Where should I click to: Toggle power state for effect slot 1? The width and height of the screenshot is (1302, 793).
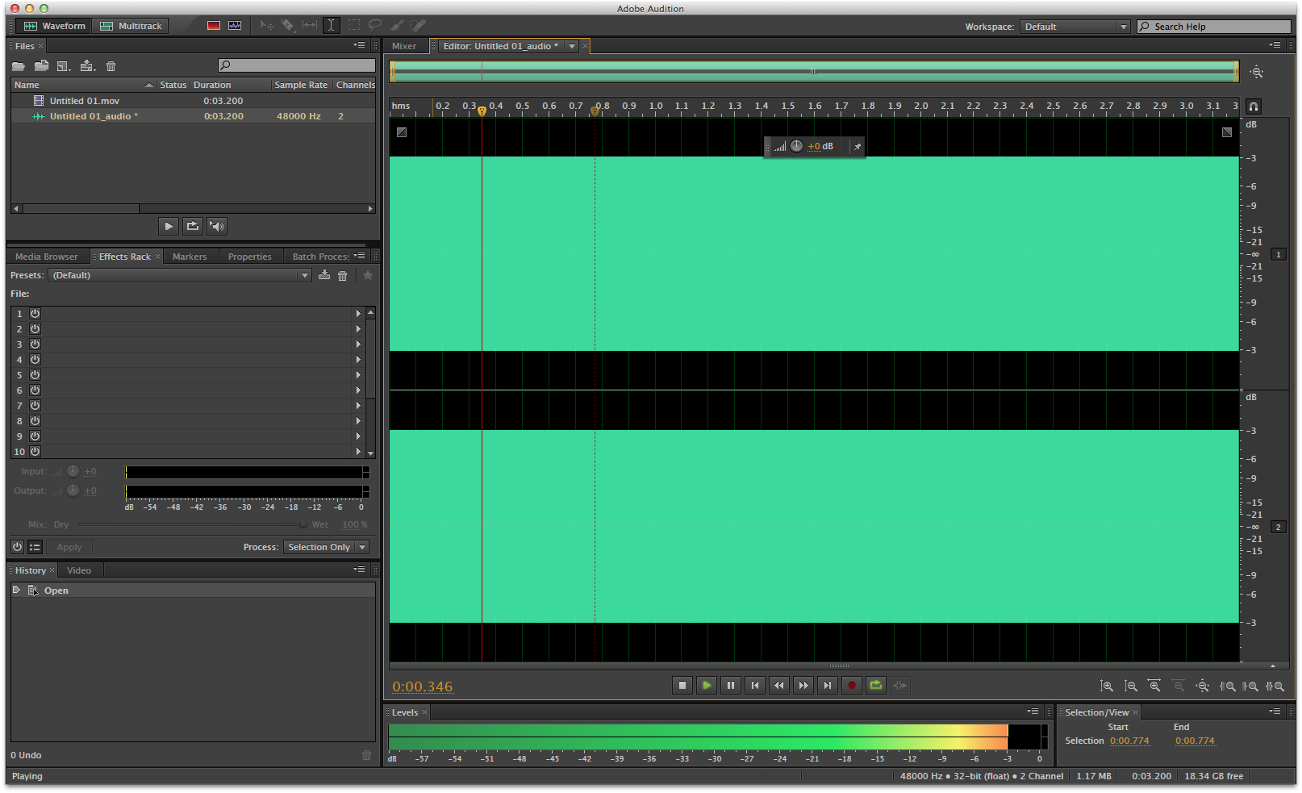[x=35, y=314]
